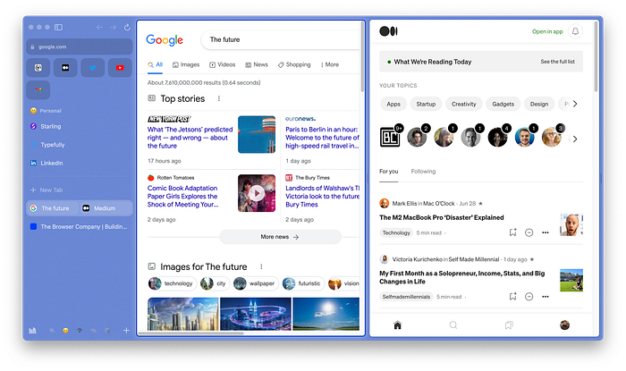Viewport: 626px width, 371px height.
Task: Expand the More search options
Action: click(330, 64)
